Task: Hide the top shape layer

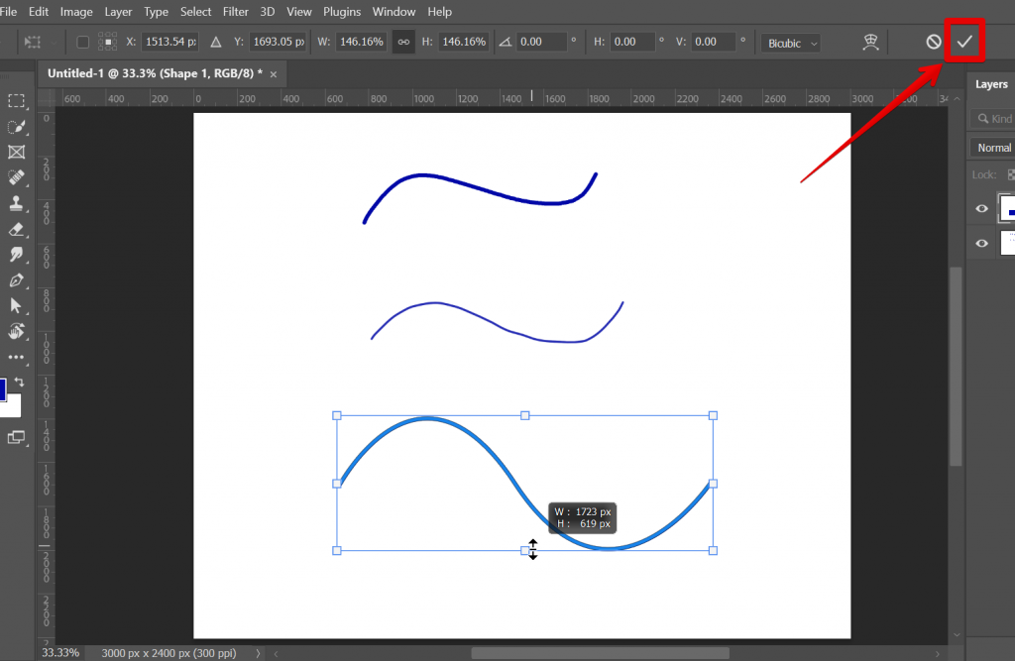Action: pyautogui.click(x=981, y=208)
